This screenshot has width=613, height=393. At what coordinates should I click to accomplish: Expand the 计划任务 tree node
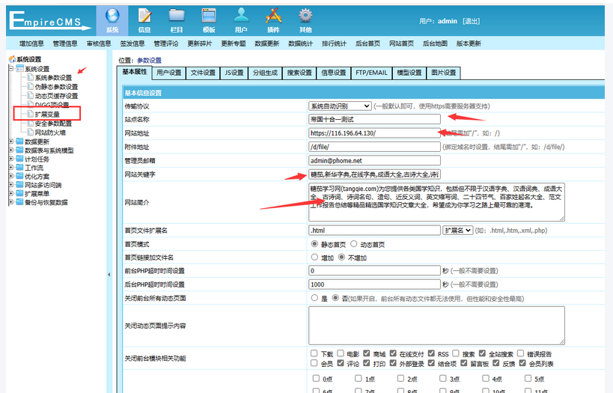click(x=11, y=159)
